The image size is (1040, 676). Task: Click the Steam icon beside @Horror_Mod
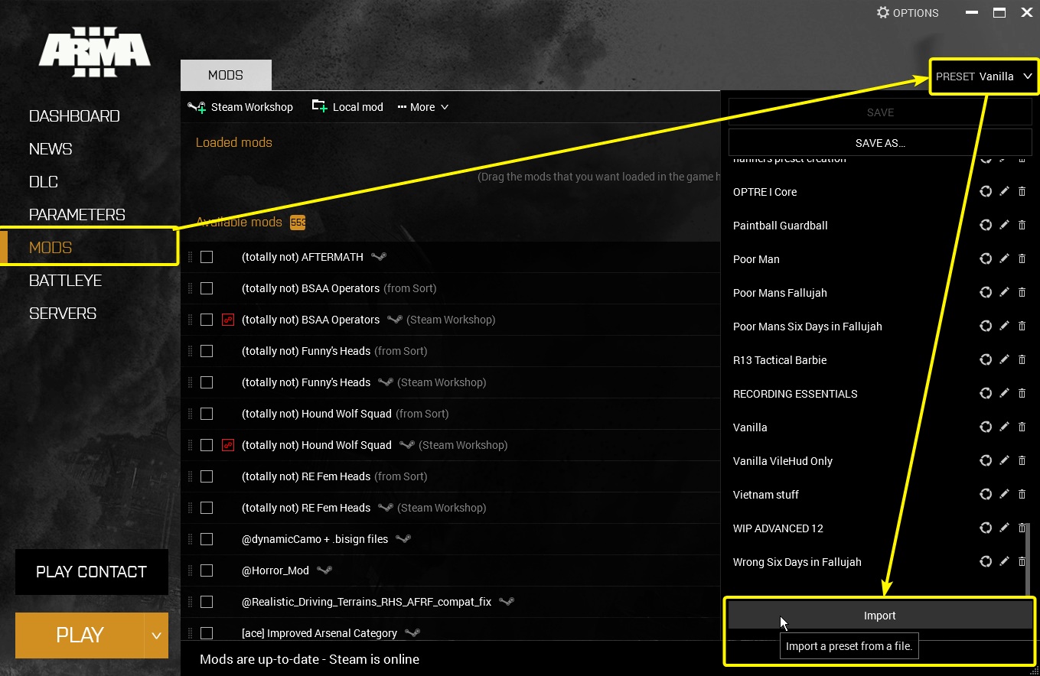[324, 570]
